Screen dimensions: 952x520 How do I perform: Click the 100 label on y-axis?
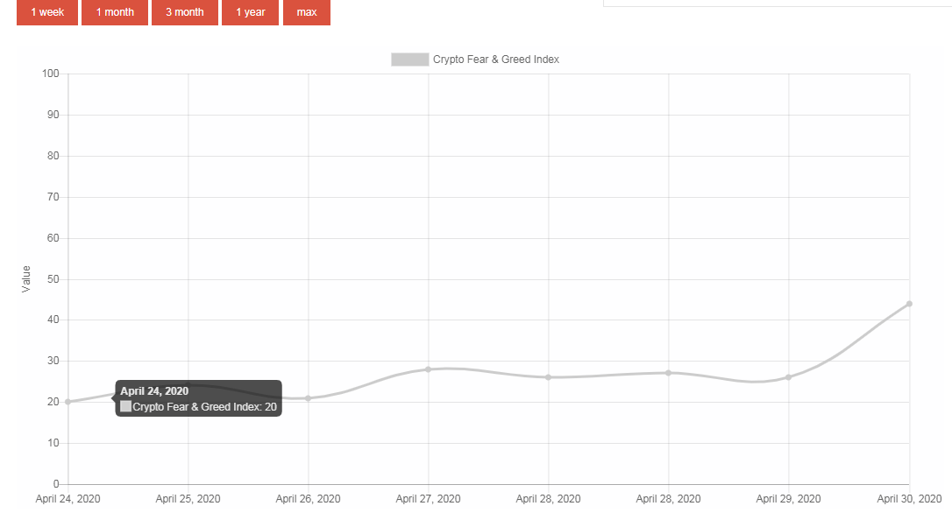point(50,74)
